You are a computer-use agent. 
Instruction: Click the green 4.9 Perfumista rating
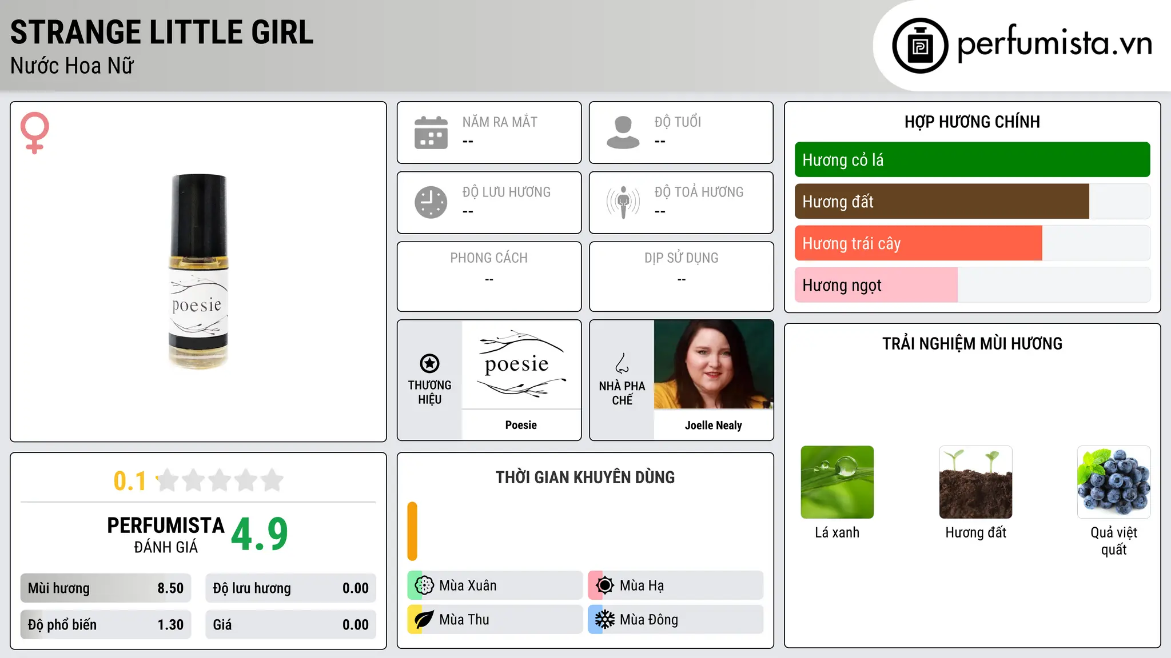coord(260,534)
